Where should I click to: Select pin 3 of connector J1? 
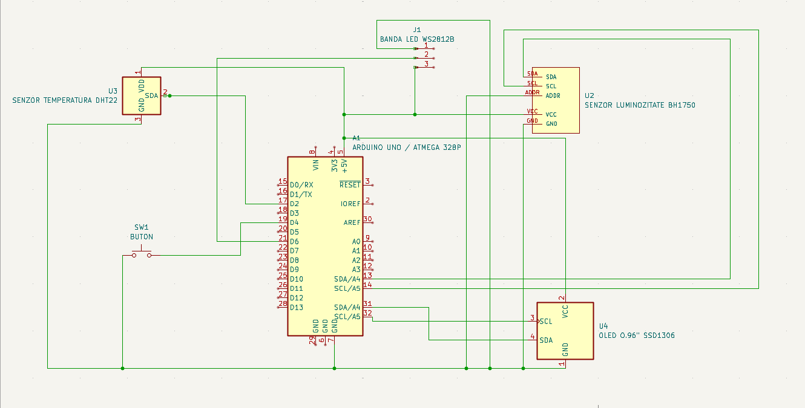tap(425, 66)
